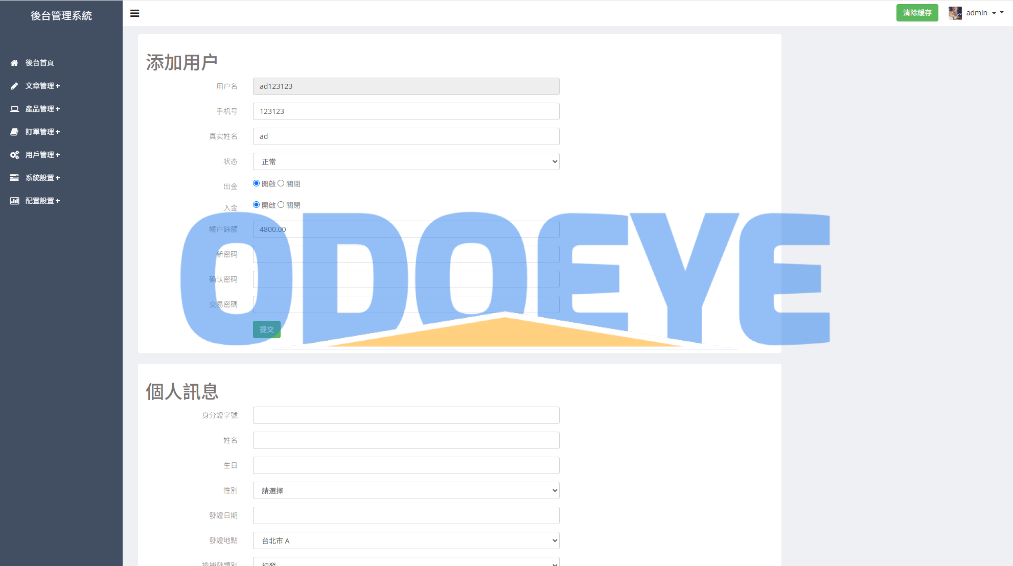The width and height of the screenshot is (1013, 566).
Task: Open the 性別 dropdown showing 請選擇
Action: tap(406, 490)
